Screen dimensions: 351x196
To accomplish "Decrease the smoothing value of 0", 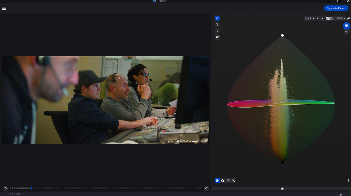I will [313, 18].
